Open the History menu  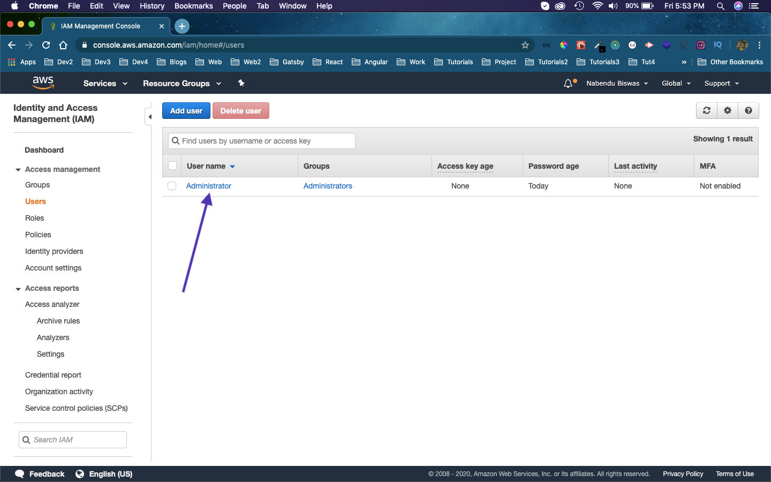coord(152,6)
